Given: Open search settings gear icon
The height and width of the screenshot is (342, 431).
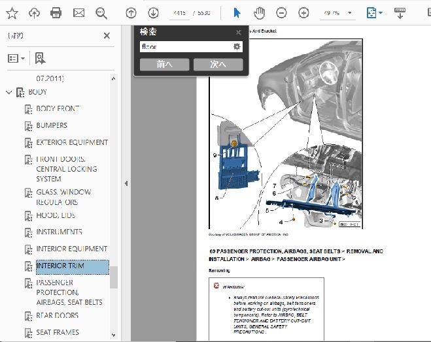Looking at the screenshot, I should 237,46.
